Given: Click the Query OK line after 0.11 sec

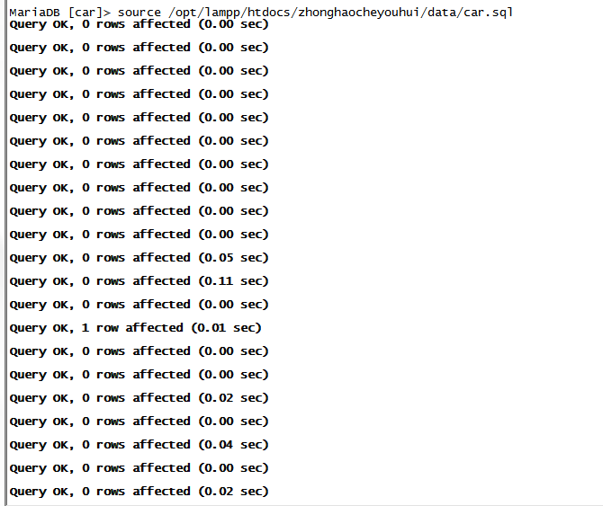Looking at the screenshot, I should pos(139,305).
